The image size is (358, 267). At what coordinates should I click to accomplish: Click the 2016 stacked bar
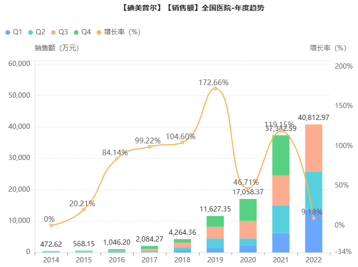[117, 251]
